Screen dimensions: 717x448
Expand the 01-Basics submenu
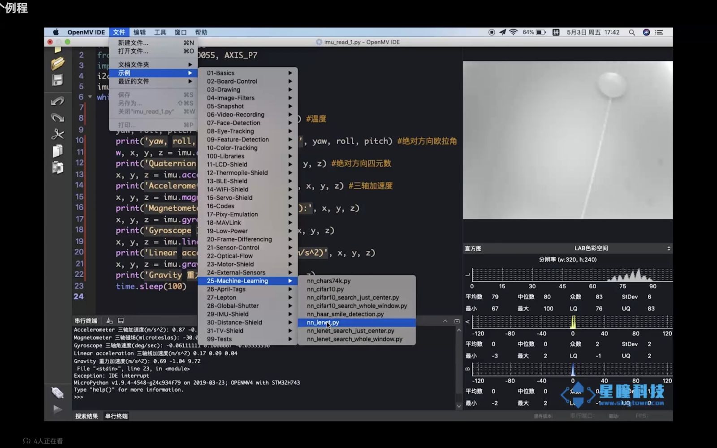tap(247, 73)
